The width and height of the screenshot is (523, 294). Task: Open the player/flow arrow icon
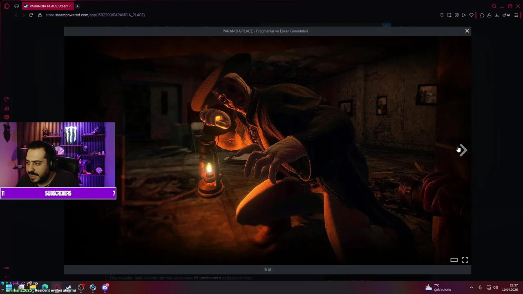click(464, 15)
